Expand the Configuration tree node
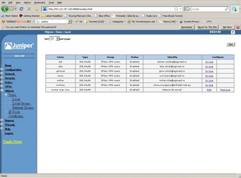241x178 pixels. [x=1, y=69]
